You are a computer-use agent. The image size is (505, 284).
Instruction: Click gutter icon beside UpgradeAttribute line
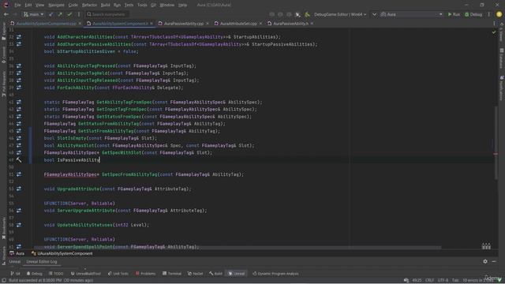click(x=19, y=189)
